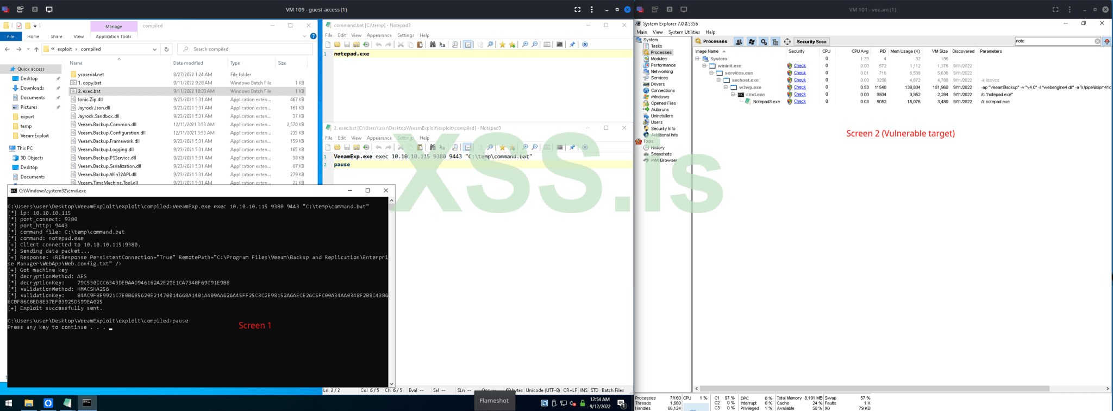This screenshot has height=411, width=1113.
Task: Open Appearance menu in command.bat Notepad3
Action: pos(379,35)
